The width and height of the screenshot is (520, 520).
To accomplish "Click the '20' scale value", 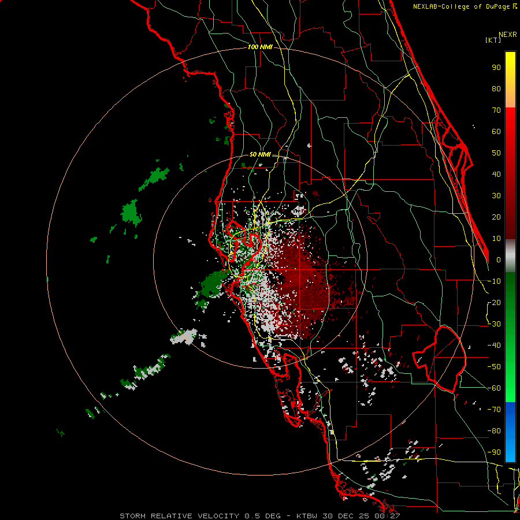I will tap(496, 217).
